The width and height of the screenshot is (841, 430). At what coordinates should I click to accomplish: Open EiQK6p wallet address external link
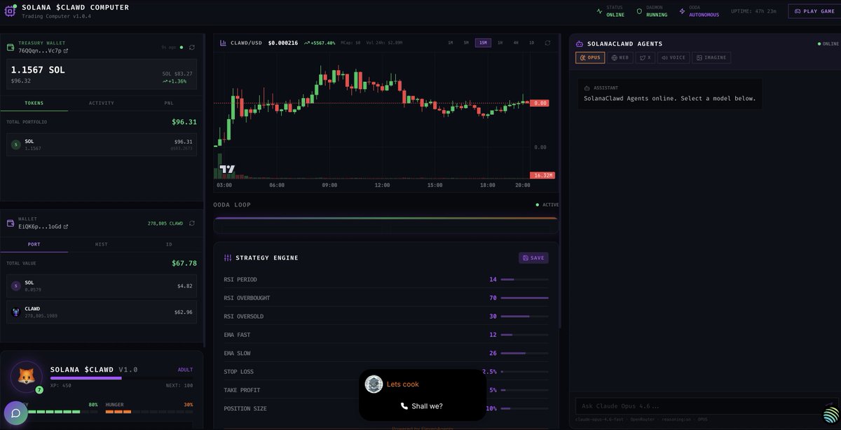point(66,227)
